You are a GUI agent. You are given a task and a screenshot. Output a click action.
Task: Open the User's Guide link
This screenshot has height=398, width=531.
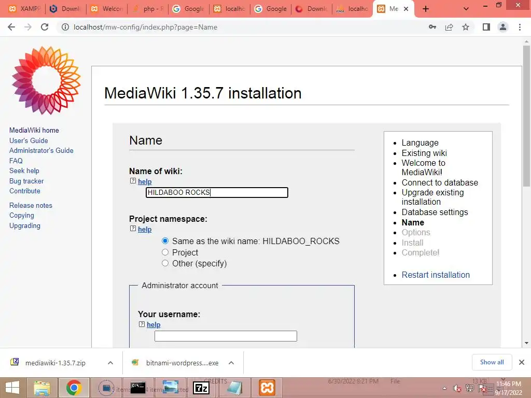tap(29, 140)
